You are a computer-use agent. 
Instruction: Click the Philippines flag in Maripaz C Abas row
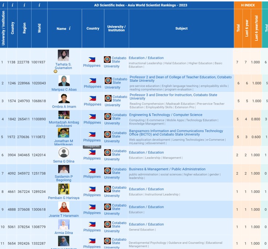(x=92, y=81)
